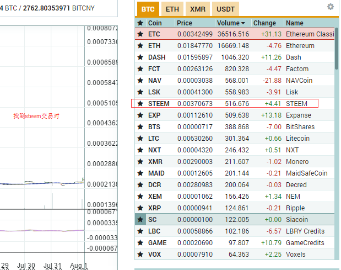
Task: Click the LBRY Credits name cell
Action: 305,231
